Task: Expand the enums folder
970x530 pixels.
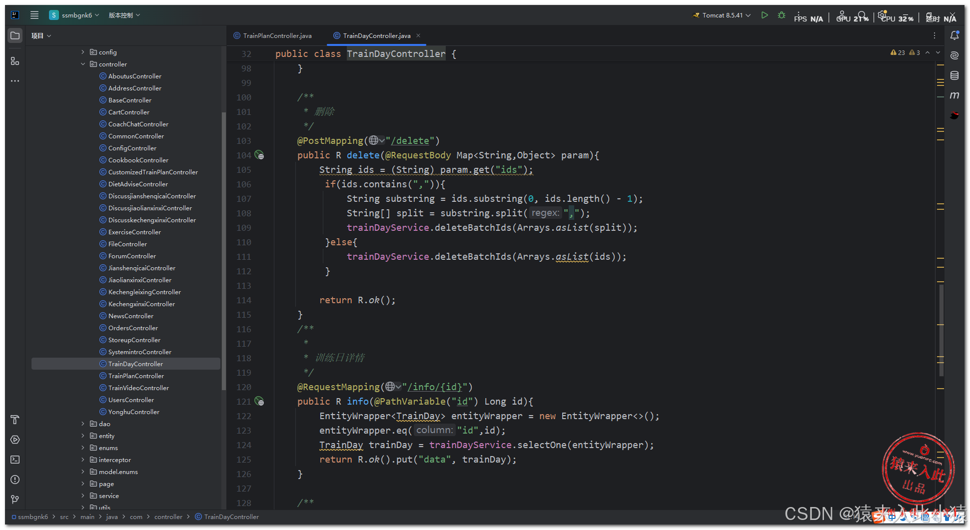Action: (x=83, y=448)
